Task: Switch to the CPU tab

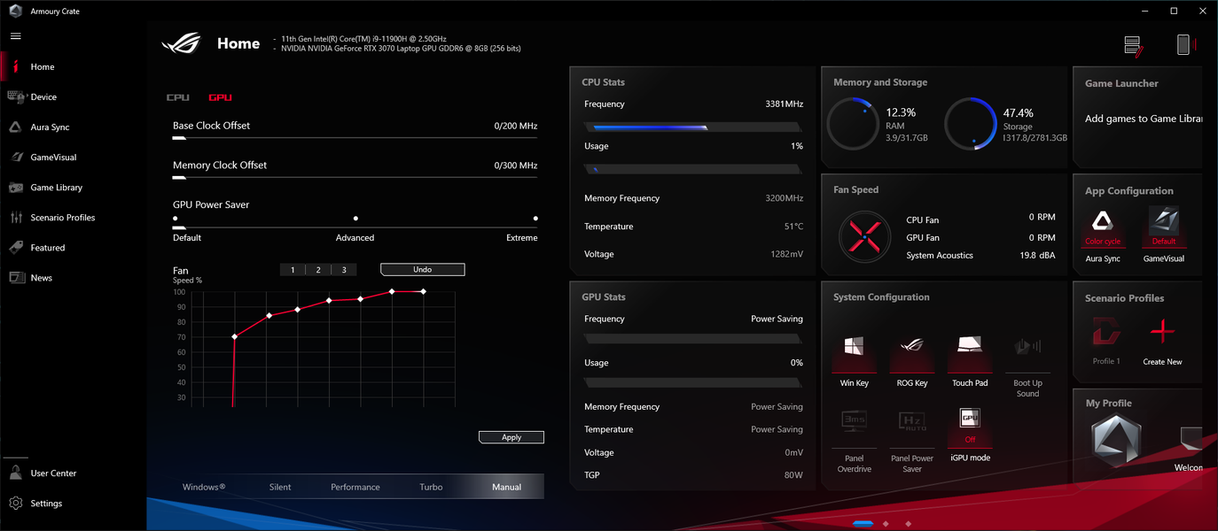Action: [178, 97]
